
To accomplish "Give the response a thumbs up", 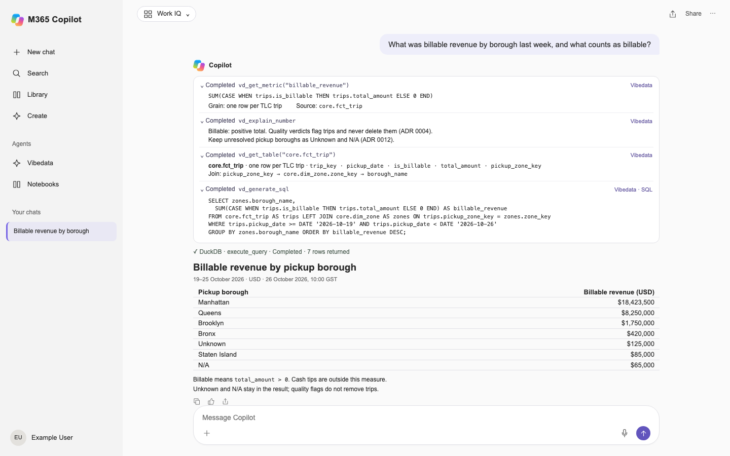I will tap(211, 401).
